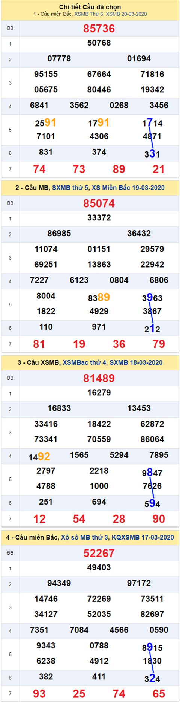Click second prize number 13453

[139, 408]
